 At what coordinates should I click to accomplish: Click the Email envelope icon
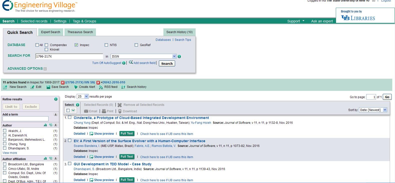coord(86,111)
